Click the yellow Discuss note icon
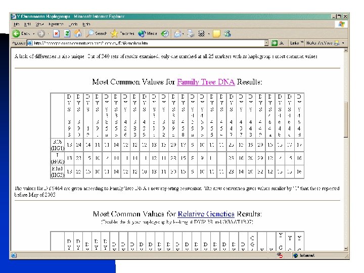 [216, 34]
